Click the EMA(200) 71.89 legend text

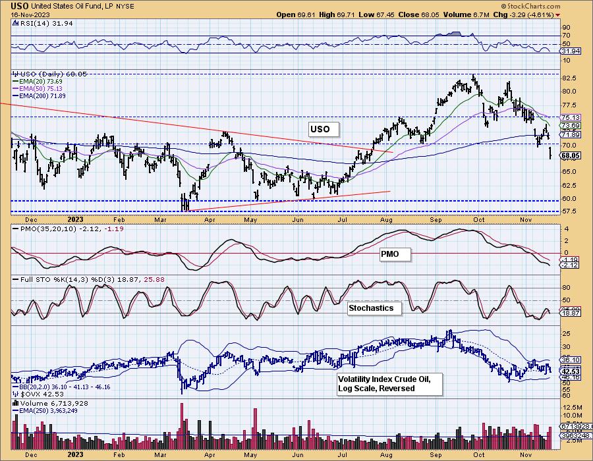pyautogui.click(x=42, y=96)
